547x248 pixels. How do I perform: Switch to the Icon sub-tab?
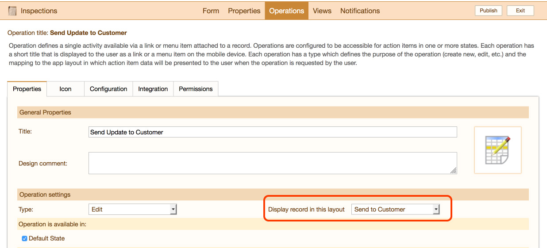point(65,89)
